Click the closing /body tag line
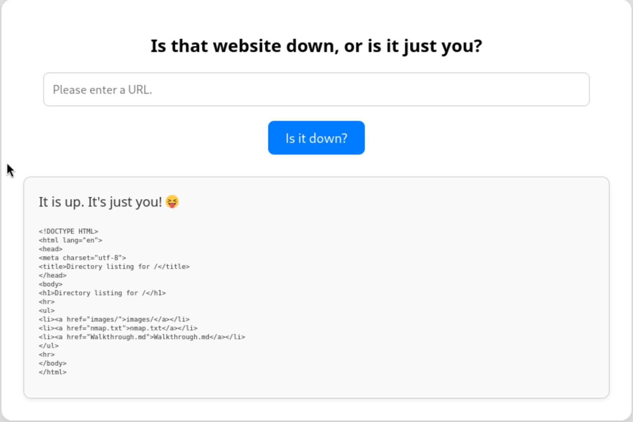This screenshot has width=633, height=422. click(x=53, y=363)
